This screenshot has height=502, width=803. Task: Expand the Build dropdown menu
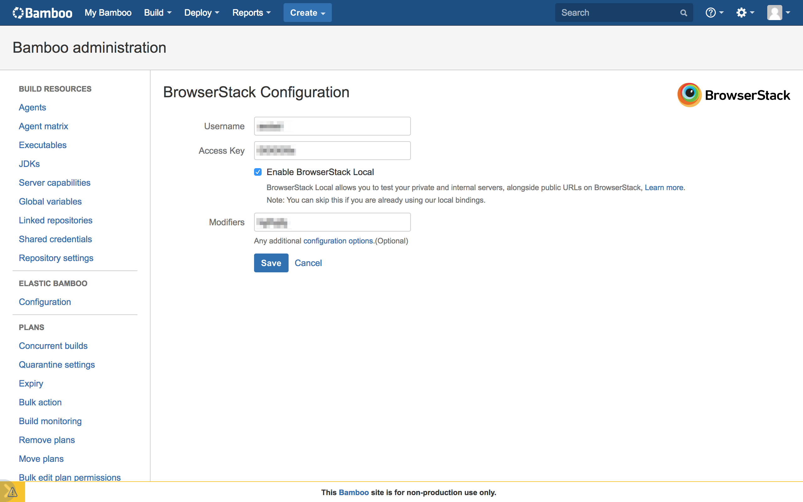pos(157,13)
